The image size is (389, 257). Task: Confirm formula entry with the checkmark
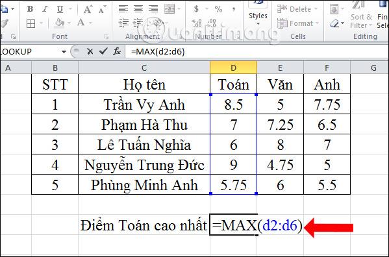(x=103, y=51)
